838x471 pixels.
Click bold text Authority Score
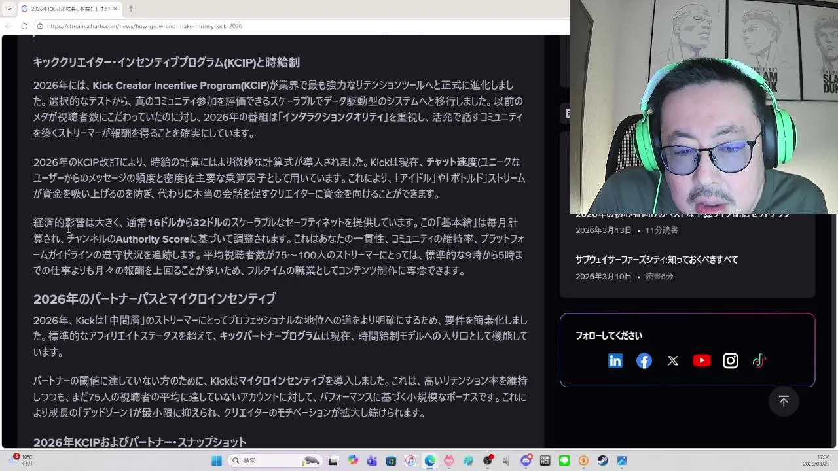point(153,239)
